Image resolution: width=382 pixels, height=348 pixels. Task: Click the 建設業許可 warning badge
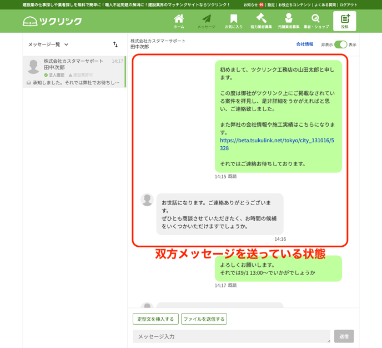click(81, 75)
